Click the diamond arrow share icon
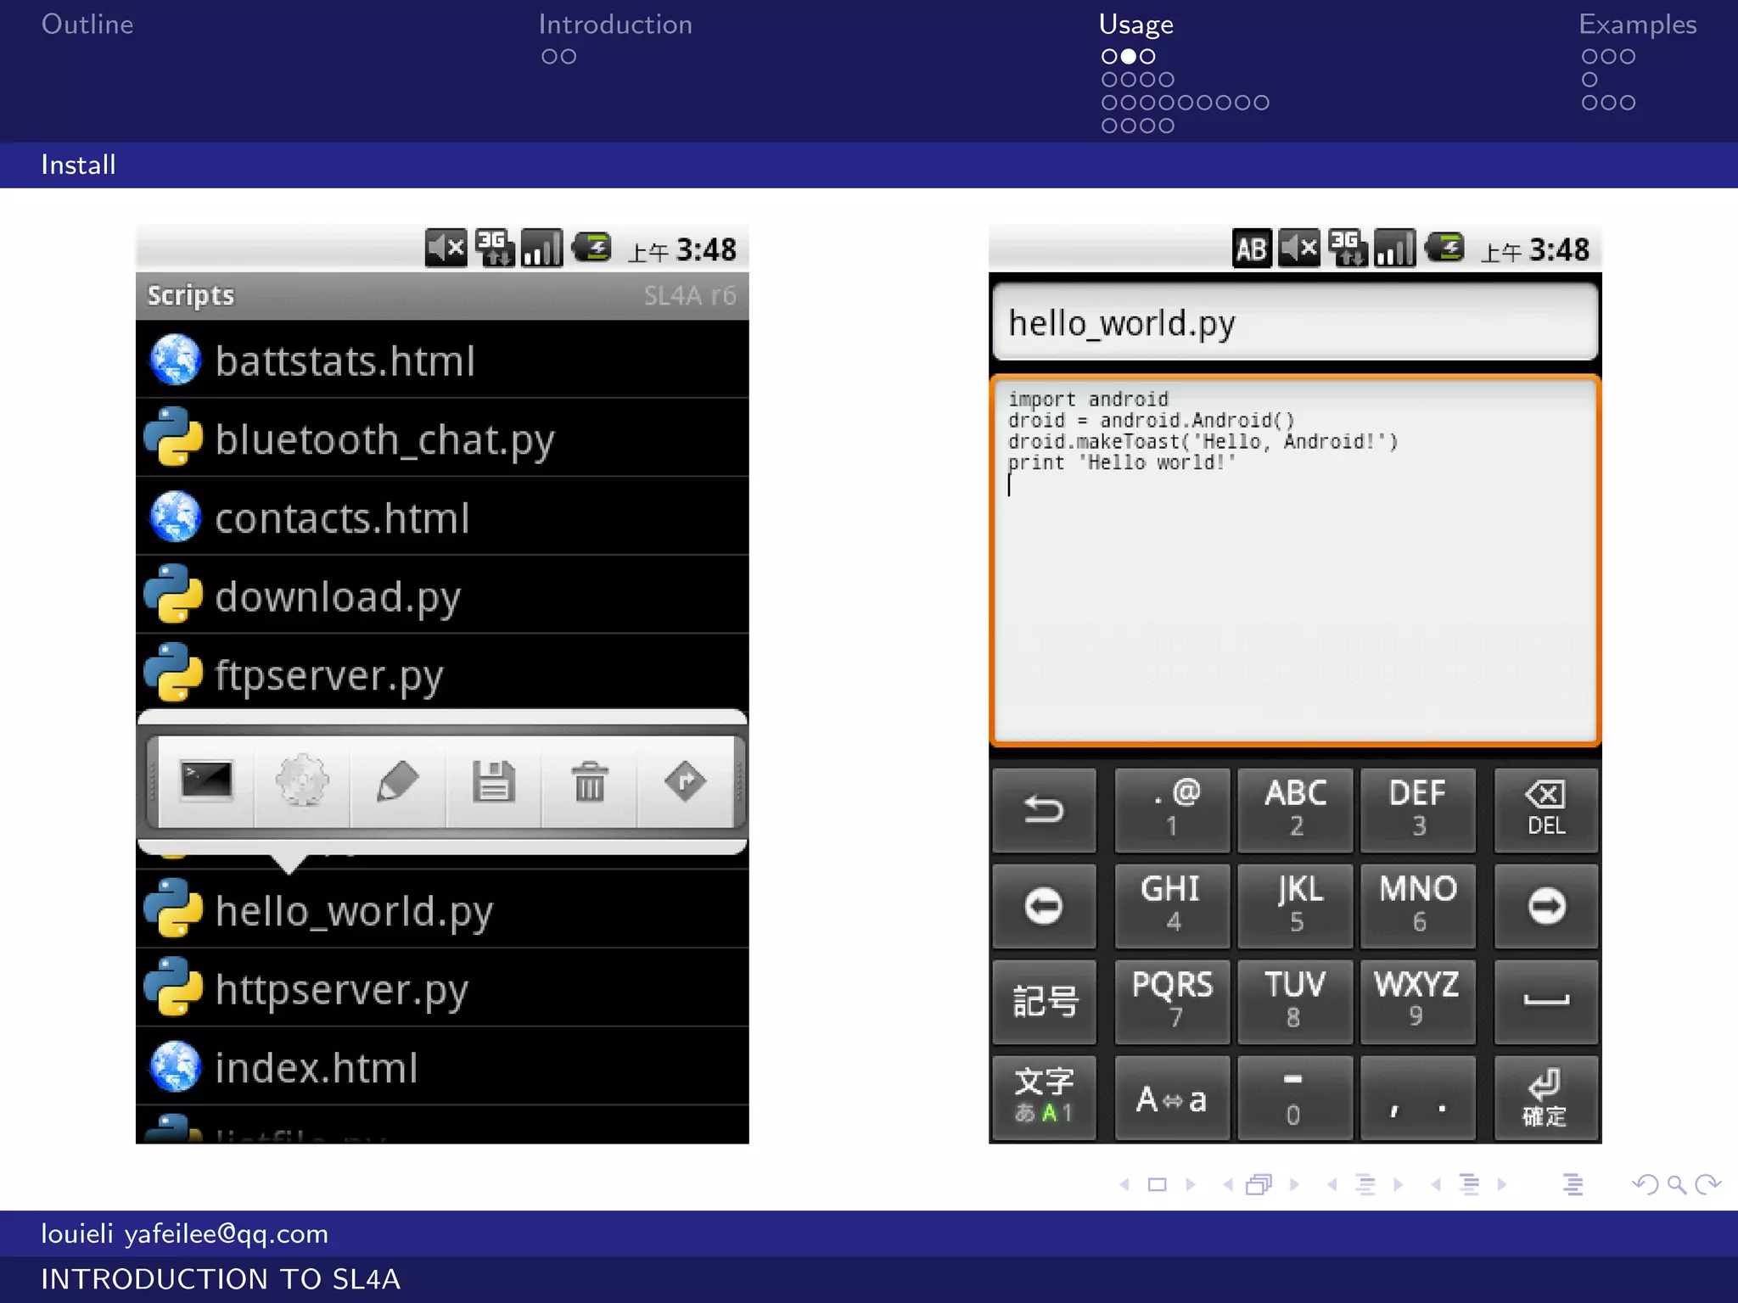Viewport: 1738px width, 1303px height. (685, 780)
